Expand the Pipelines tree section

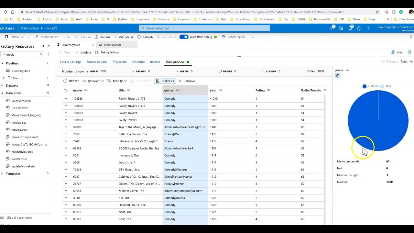(2, 63)
